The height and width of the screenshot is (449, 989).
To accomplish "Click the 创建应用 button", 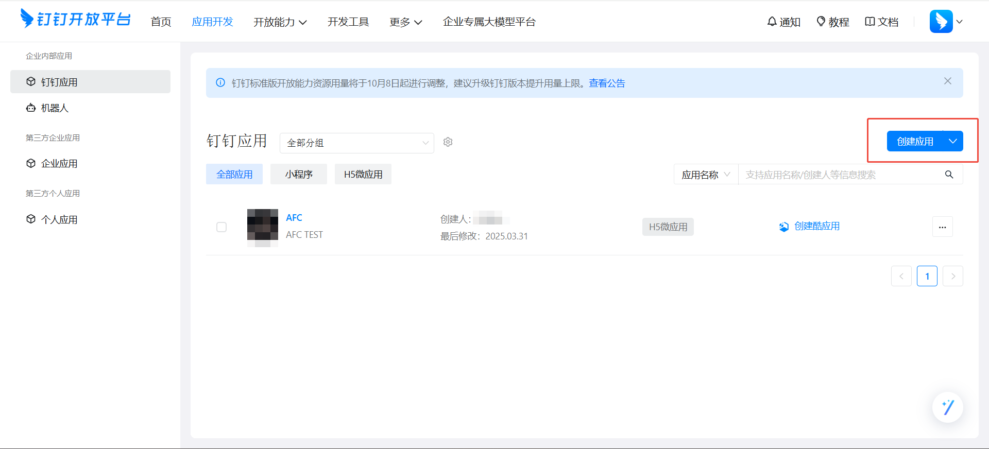I will 915,141.
